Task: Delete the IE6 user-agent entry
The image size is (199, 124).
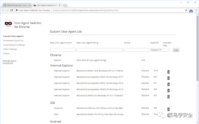Action: (169, 78)
